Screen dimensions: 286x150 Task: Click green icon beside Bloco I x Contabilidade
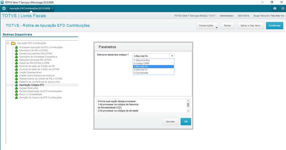[16, 94]
